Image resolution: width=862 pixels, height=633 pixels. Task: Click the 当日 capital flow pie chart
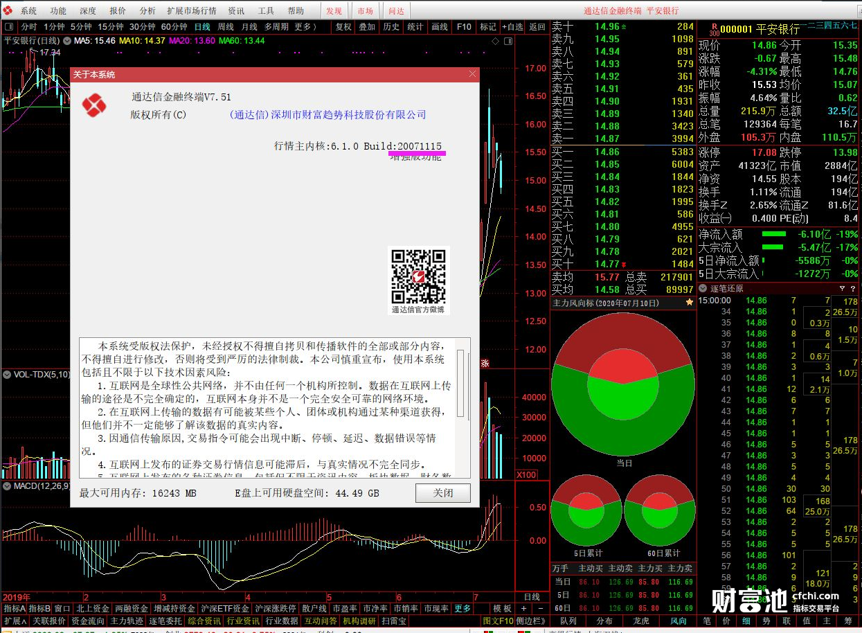click(x=623, y=384)
